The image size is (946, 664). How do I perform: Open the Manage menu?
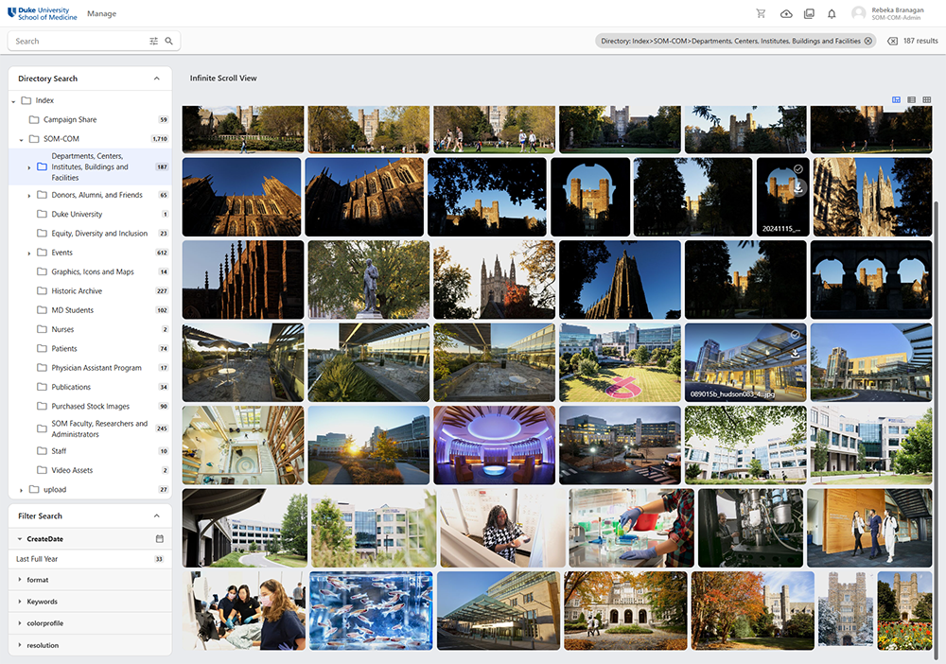pos(101,14)
